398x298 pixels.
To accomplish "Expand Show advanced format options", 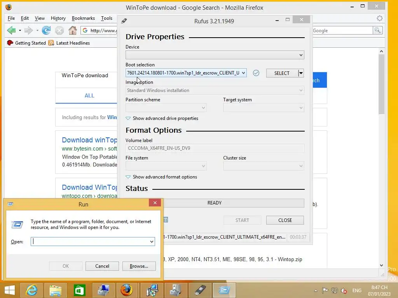I will [161, 177].
